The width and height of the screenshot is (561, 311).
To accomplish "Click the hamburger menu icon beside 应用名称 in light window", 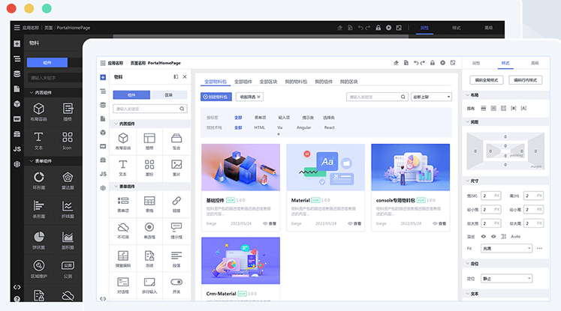I will click(x=103, y=63).
